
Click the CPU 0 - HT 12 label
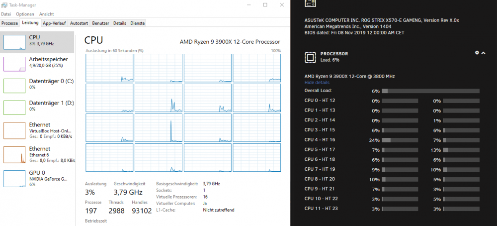click(320, 101)
